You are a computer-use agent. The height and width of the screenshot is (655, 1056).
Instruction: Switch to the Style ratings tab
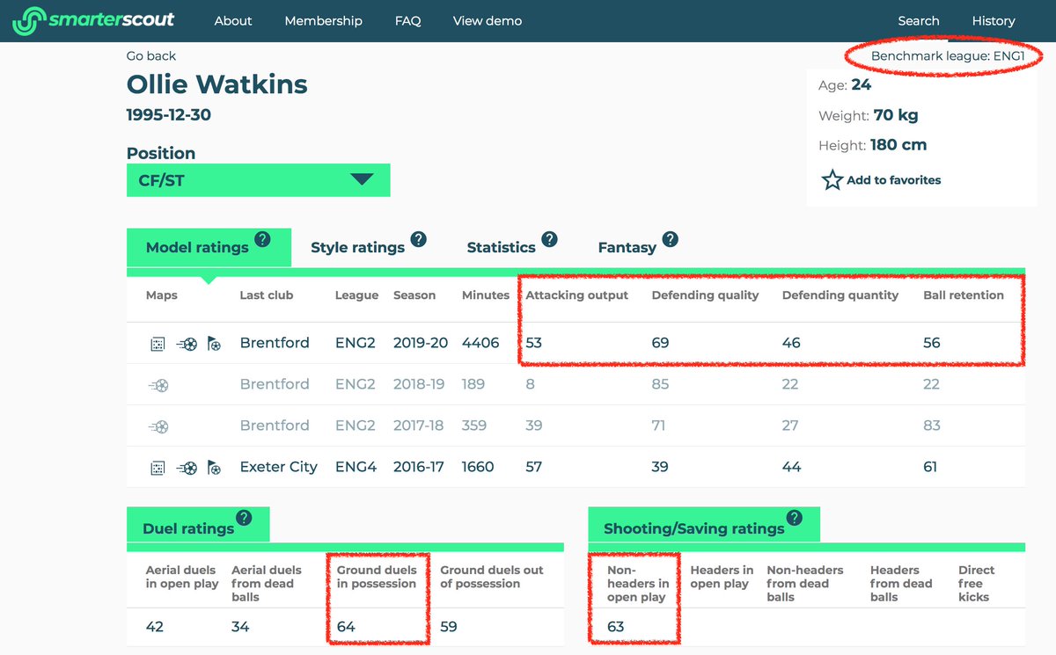[x=357, y=248]
